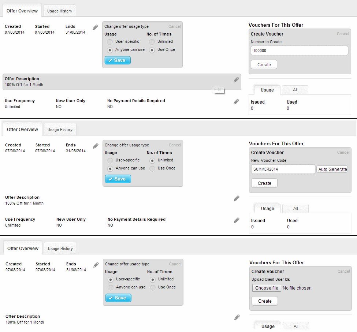Click the edit pencil beside the dates in the bottom panel

(x=96, y=265)
